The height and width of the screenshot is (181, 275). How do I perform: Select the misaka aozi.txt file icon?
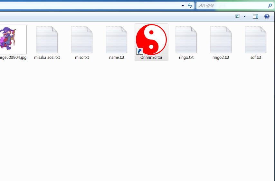47,40
